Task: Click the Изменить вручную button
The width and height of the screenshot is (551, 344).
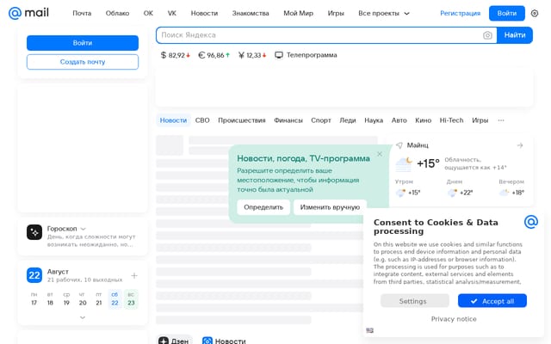Action: (330, 207)
